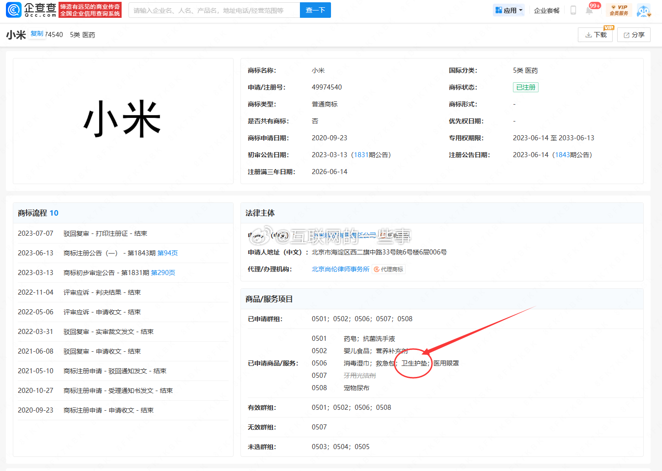Click the 商标申请日期 value 2020-09-23
This screenshot has height=471, width=662.
coord(330,138)
